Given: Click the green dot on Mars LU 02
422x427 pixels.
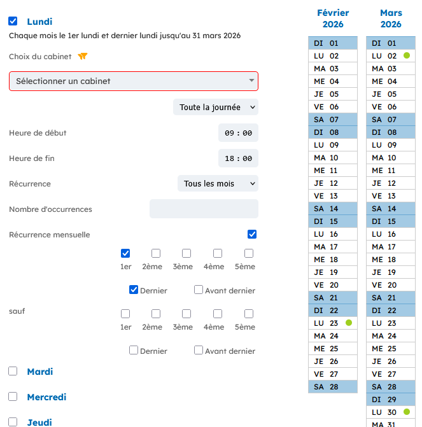Looking at the screenshot, I should [407, 56].
